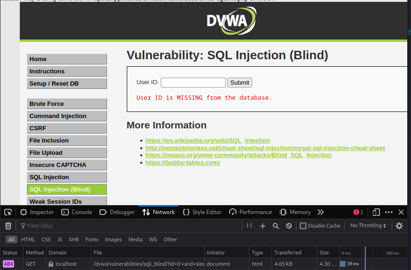Viewport: 411px width, 270px height.
Task: Open the SQL Injection page
Action: tap(67, 177)
